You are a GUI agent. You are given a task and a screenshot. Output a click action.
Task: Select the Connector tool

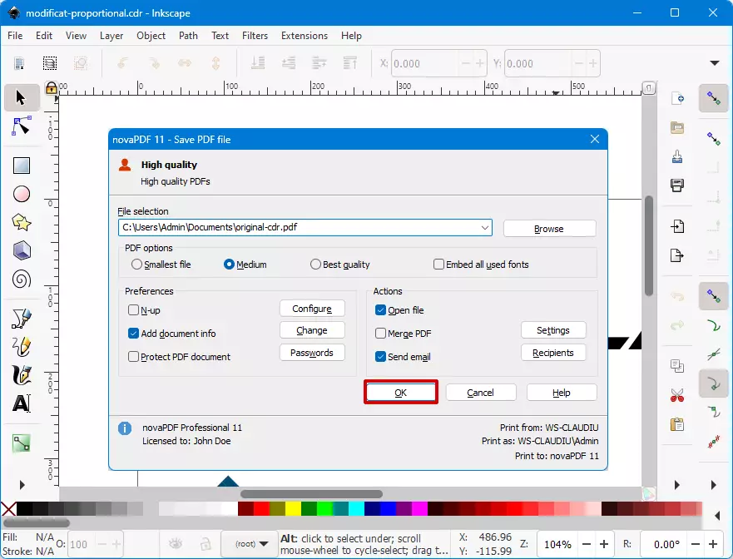[x=22, y=443]
